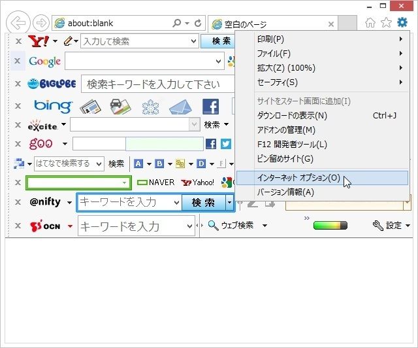The width and height of the screenshot is (418, 348).
Task: Close the goo toolbar with its X
Action: coord(18,144)
